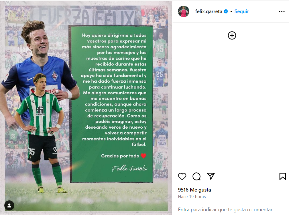Image resolution: width=289 pixels, height=215 pixels.
Task: Click the blue verified badge
Action: pos(226,11)
